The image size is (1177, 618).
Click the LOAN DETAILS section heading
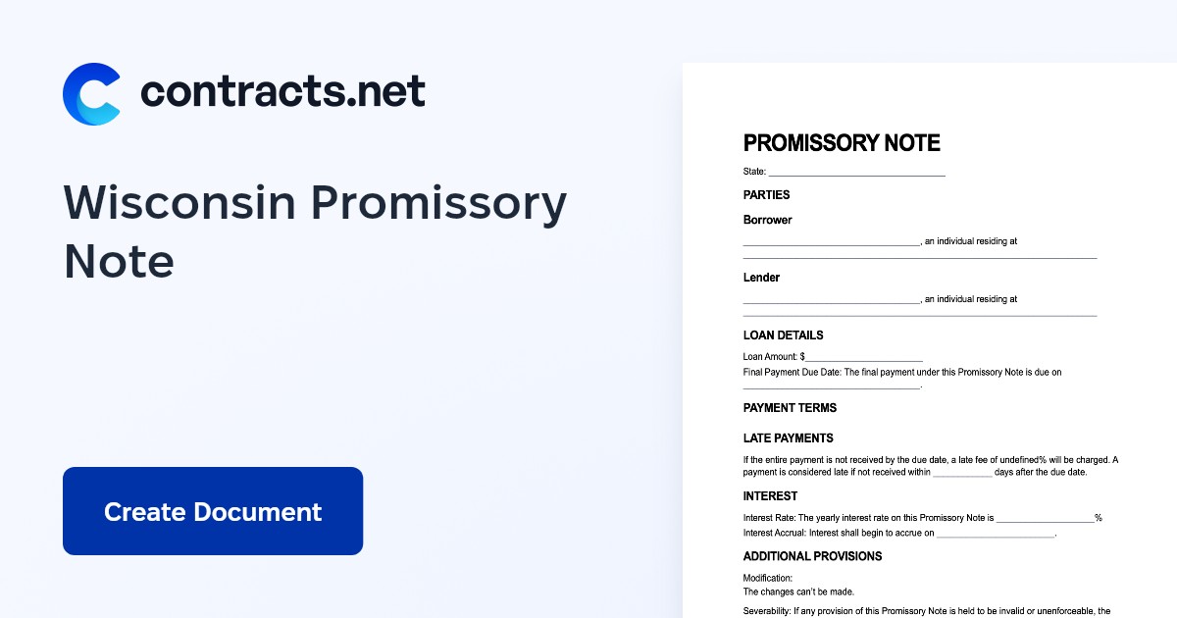(x=784, y=335)
